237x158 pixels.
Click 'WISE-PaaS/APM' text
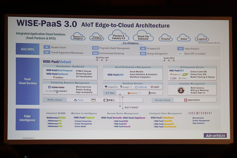pyautogui.click(x=116, y=75)
